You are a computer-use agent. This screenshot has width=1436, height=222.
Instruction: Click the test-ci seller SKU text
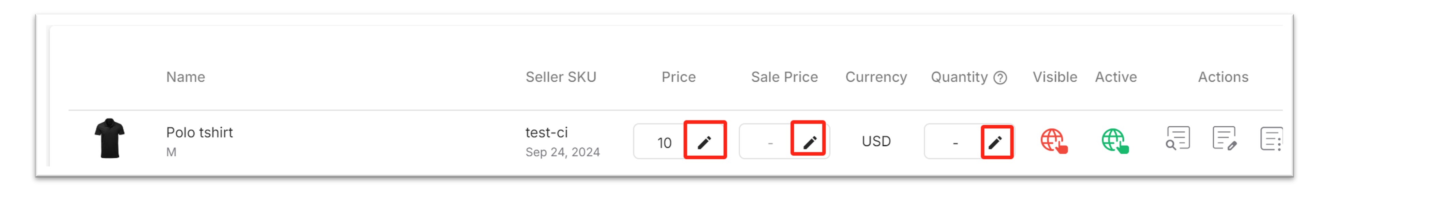tap(546, 132)
